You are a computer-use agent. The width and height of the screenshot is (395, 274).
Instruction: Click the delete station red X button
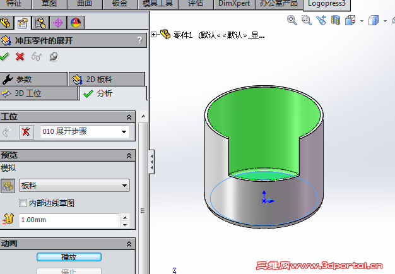pos(27,132)
